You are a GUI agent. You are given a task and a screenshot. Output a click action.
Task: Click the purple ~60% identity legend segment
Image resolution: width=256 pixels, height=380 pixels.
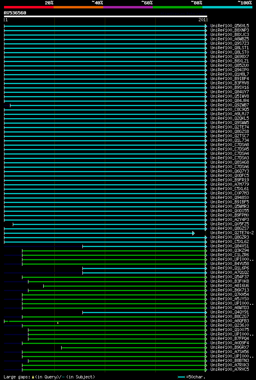(128, 7)
